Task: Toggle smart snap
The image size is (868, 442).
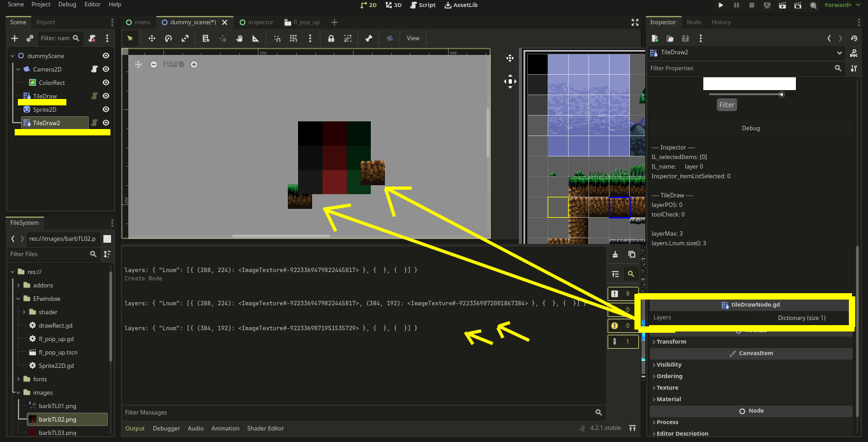Action: pyautogui.click(x=277, y=38)
